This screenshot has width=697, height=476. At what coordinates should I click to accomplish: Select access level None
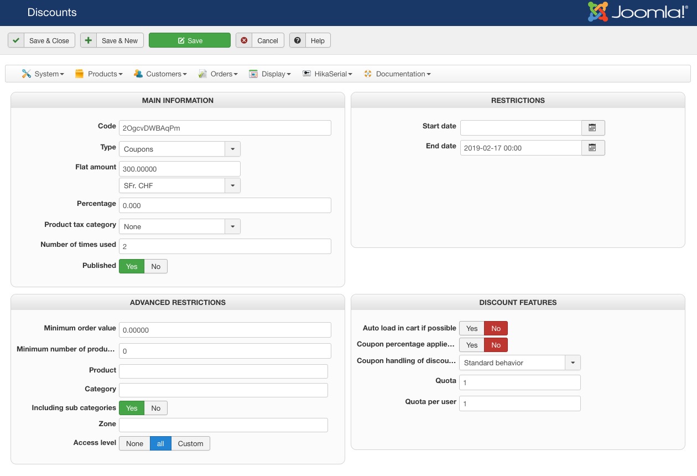click(134, 443)
